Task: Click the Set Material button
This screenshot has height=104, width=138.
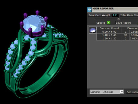Action: point(132,92)
